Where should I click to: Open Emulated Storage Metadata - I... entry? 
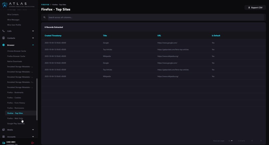[x=20, y=82]
